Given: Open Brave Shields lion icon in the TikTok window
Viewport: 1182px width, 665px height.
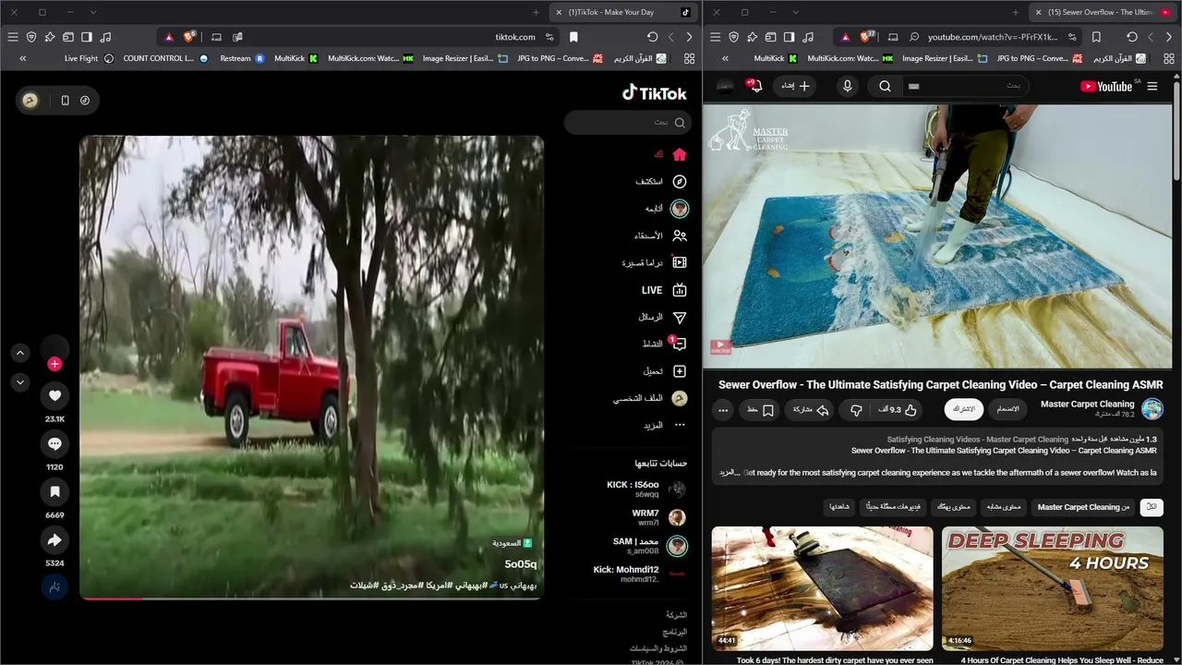Looking at the screenshot, I should (189, 37).
